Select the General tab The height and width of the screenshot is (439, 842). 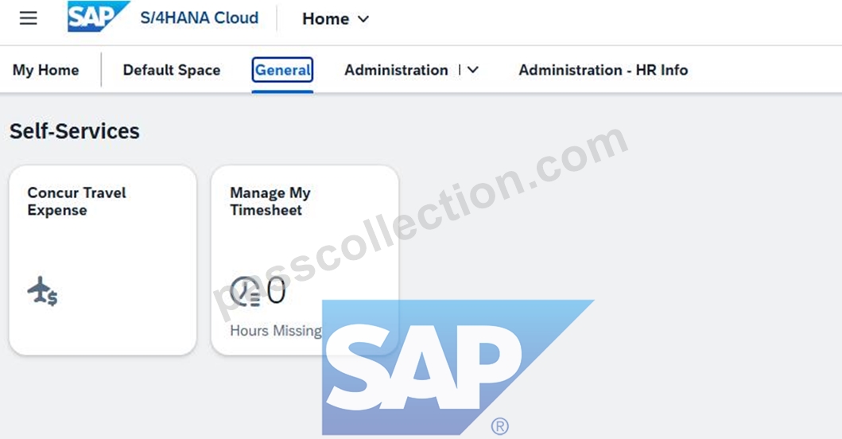coord(282,70)
